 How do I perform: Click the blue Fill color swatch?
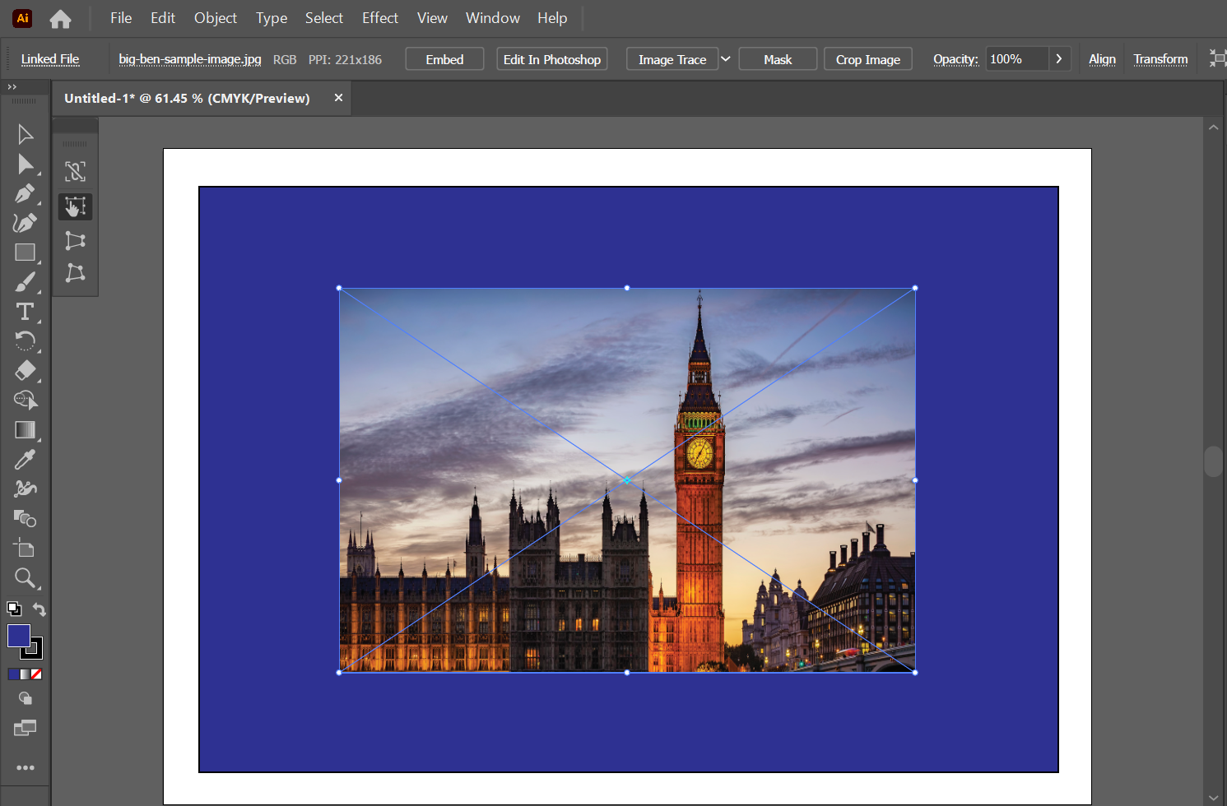(17, 635)
